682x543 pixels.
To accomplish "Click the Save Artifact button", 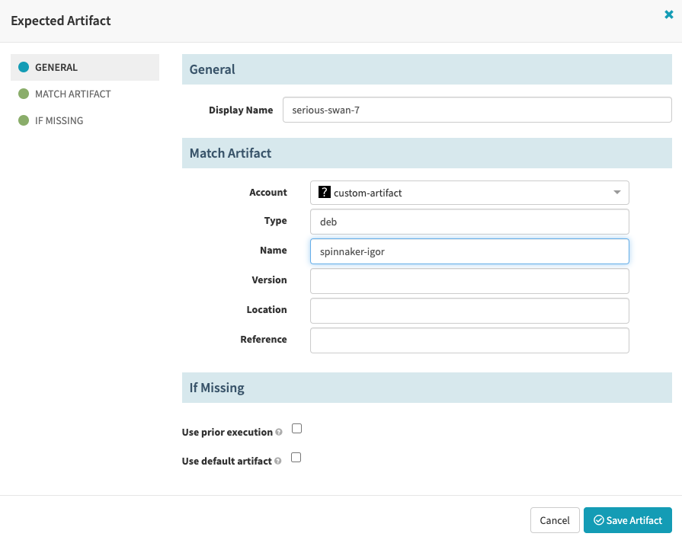I will click(628, 520).
